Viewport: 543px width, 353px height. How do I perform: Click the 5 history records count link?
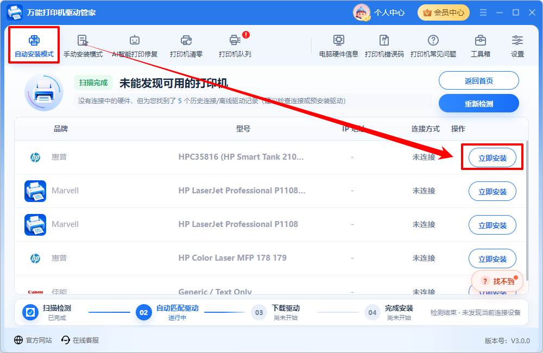pos(180,101)
